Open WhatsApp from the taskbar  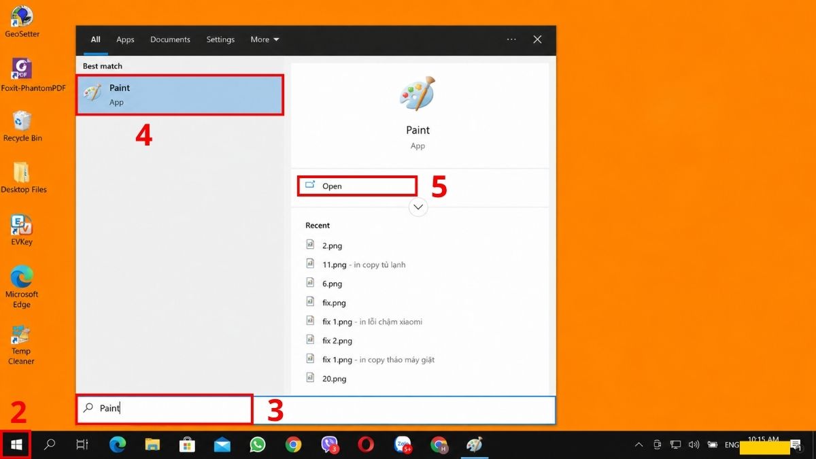(257, 445)
